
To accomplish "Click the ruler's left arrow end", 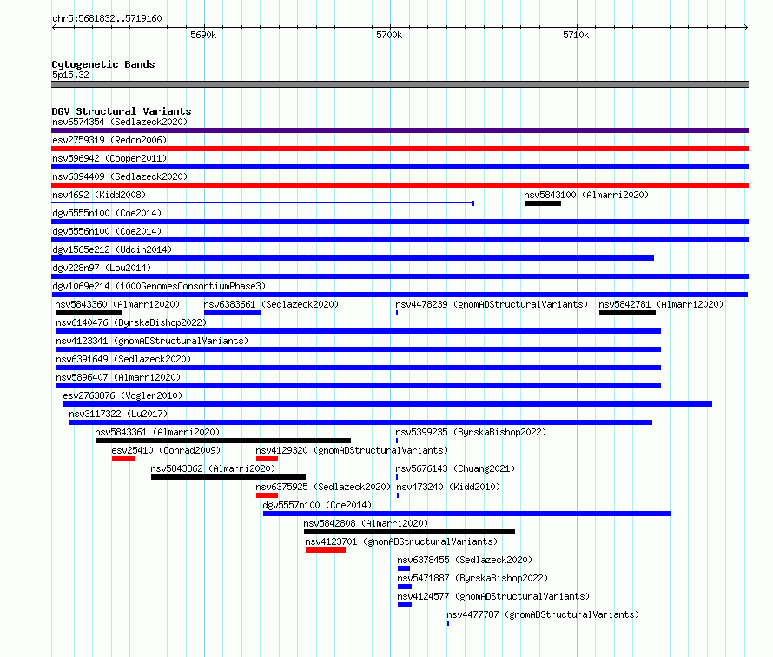I will [54, 27].
